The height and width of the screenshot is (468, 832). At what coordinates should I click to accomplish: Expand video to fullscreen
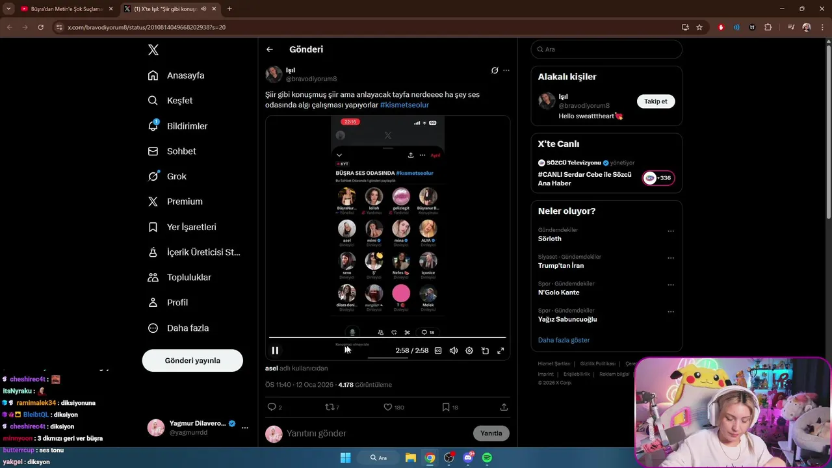tap(500, 350)
